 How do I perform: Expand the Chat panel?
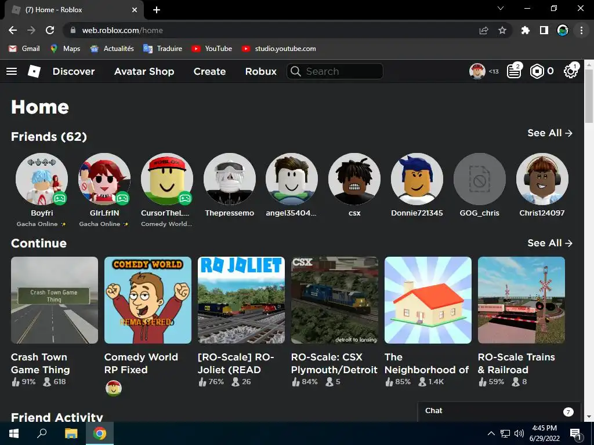click(499, 411)
